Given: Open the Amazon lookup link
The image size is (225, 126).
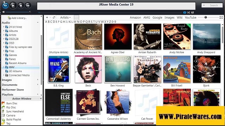Looking at the screenshot, I should [x=135, y=17].
